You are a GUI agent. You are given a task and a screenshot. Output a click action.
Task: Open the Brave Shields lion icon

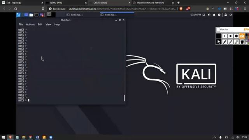point(181,9)
